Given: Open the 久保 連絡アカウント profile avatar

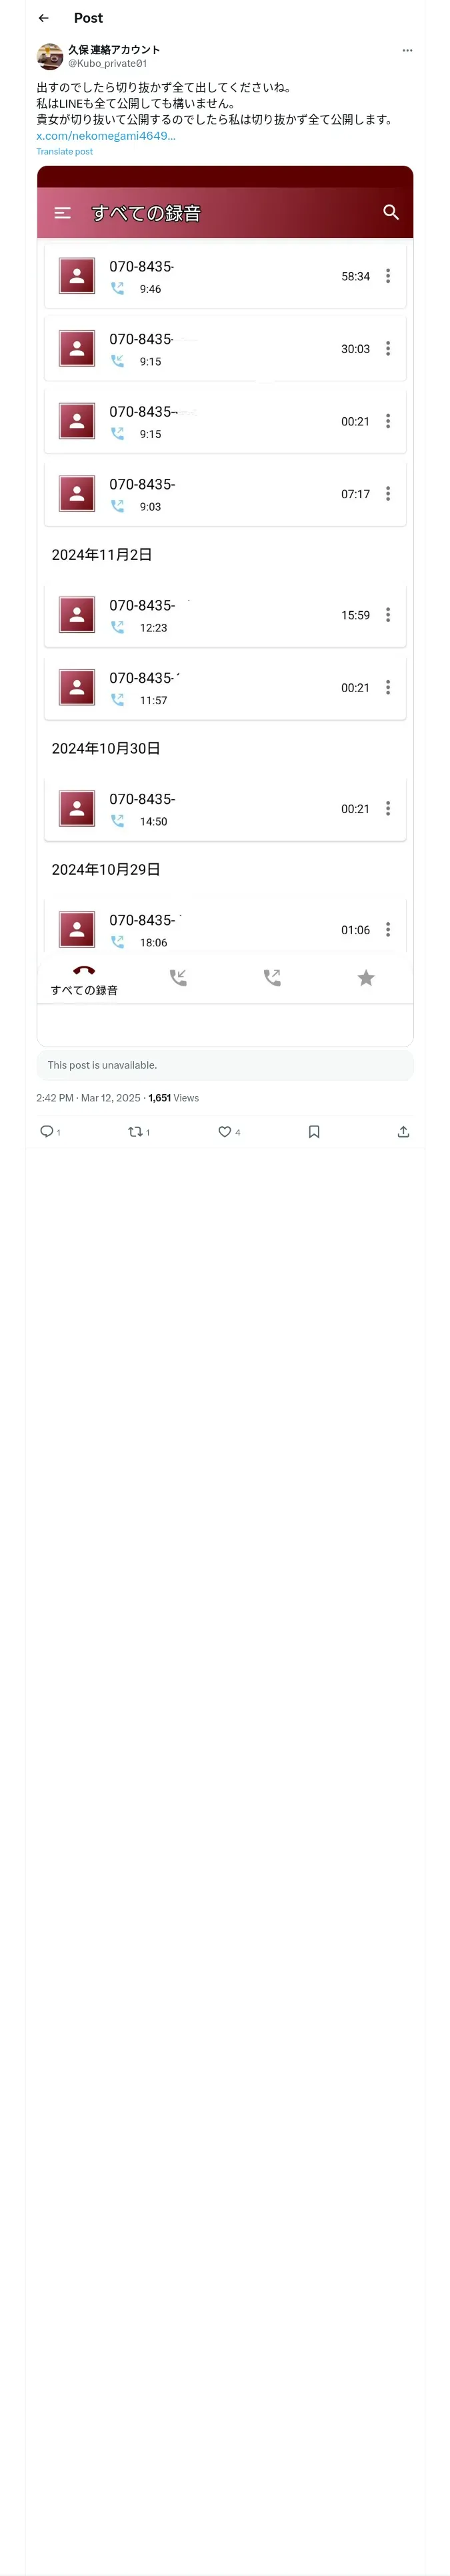Looking at the screenshot, I should pos(50,56).
